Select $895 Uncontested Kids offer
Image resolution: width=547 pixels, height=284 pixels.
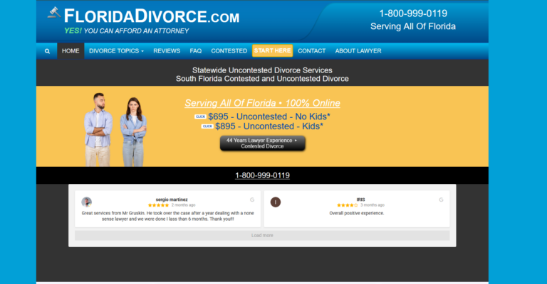point(269,126)
